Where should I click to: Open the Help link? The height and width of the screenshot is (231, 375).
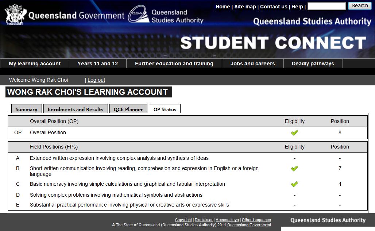(297, 7)
